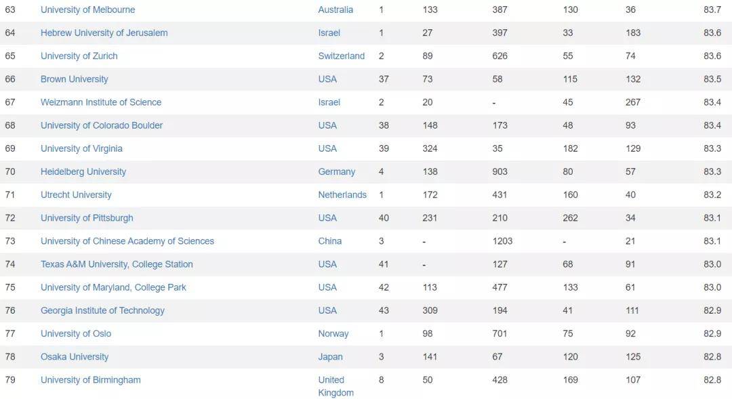The height and width of the screenshot is (399, 732).
Task: Open University of Chinese Academy of Sciences
Action: [127, 241]
